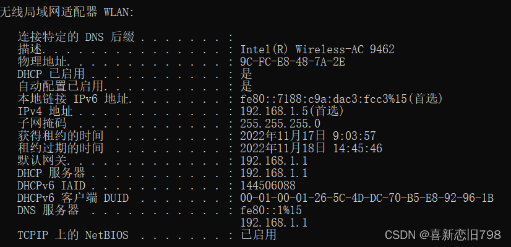Click the 连接特定的 DNS 后缀 label
The width and height of the screenshot is (511, 247).
tap(75, 37)
